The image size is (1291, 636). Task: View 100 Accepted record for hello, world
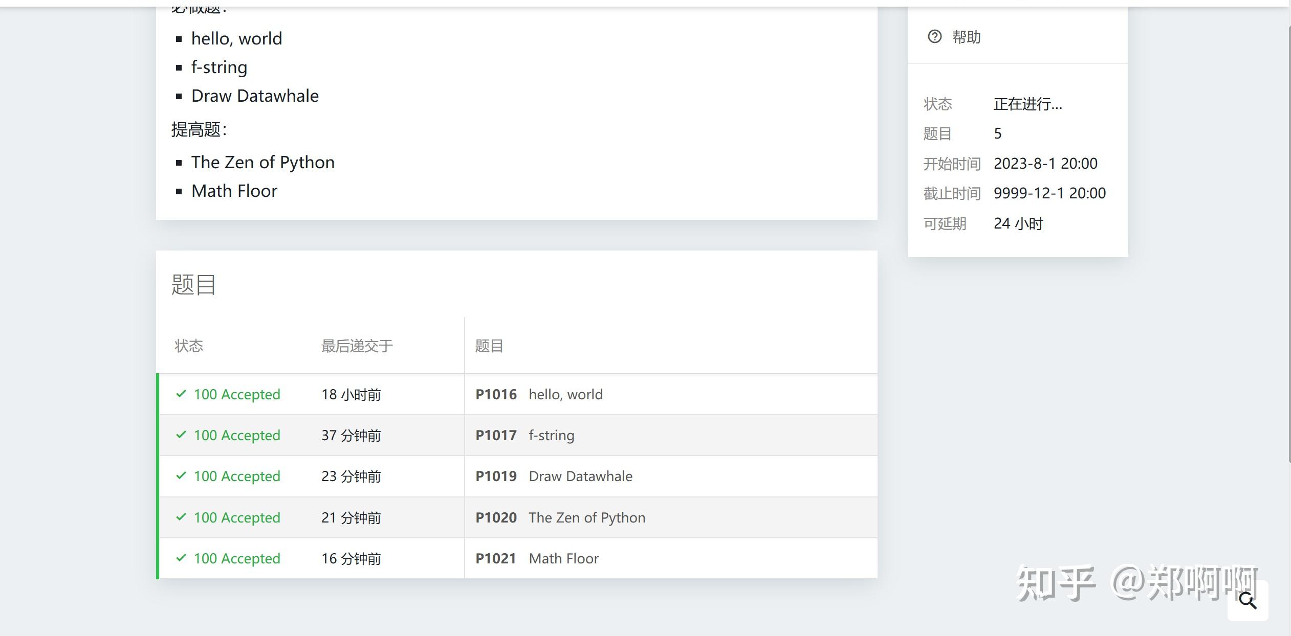237,394
